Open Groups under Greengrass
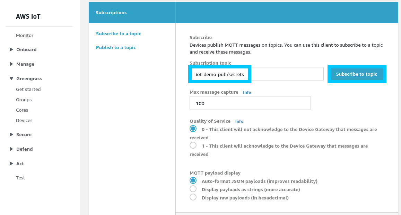The width and height of the screenshot is (401, 215). (x=24, y=100)
